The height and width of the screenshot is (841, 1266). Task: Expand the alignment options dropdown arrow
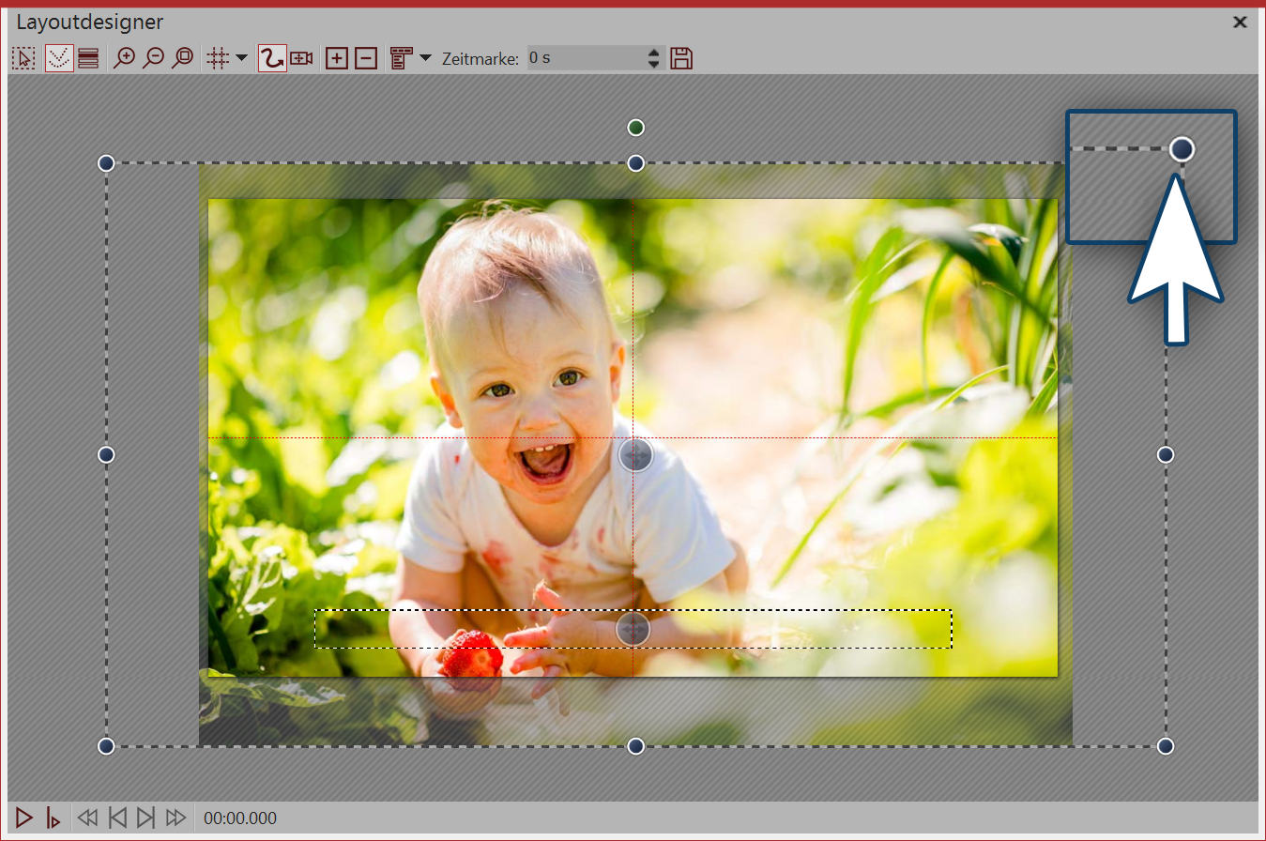tap(425, 58)
